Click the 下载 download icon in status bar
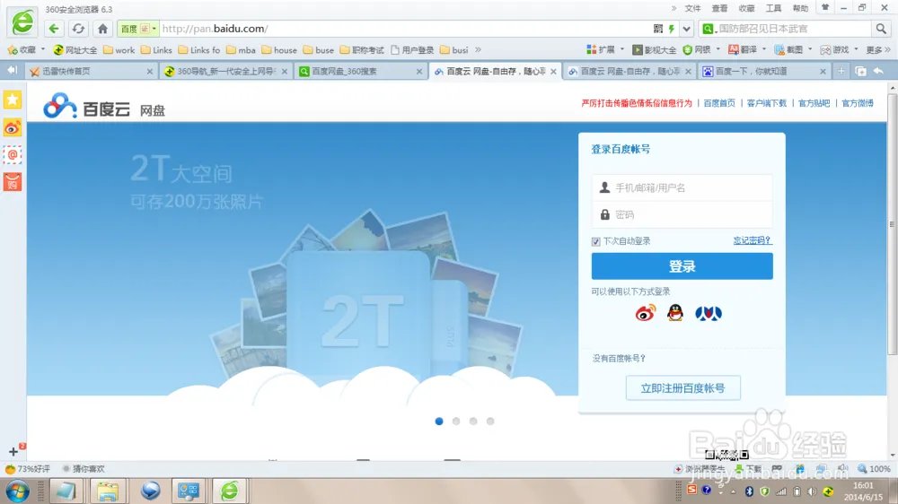898x504 pixels. 748,468
